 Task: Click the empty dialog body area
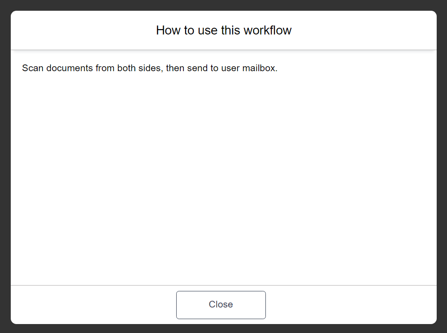(223, 179)
